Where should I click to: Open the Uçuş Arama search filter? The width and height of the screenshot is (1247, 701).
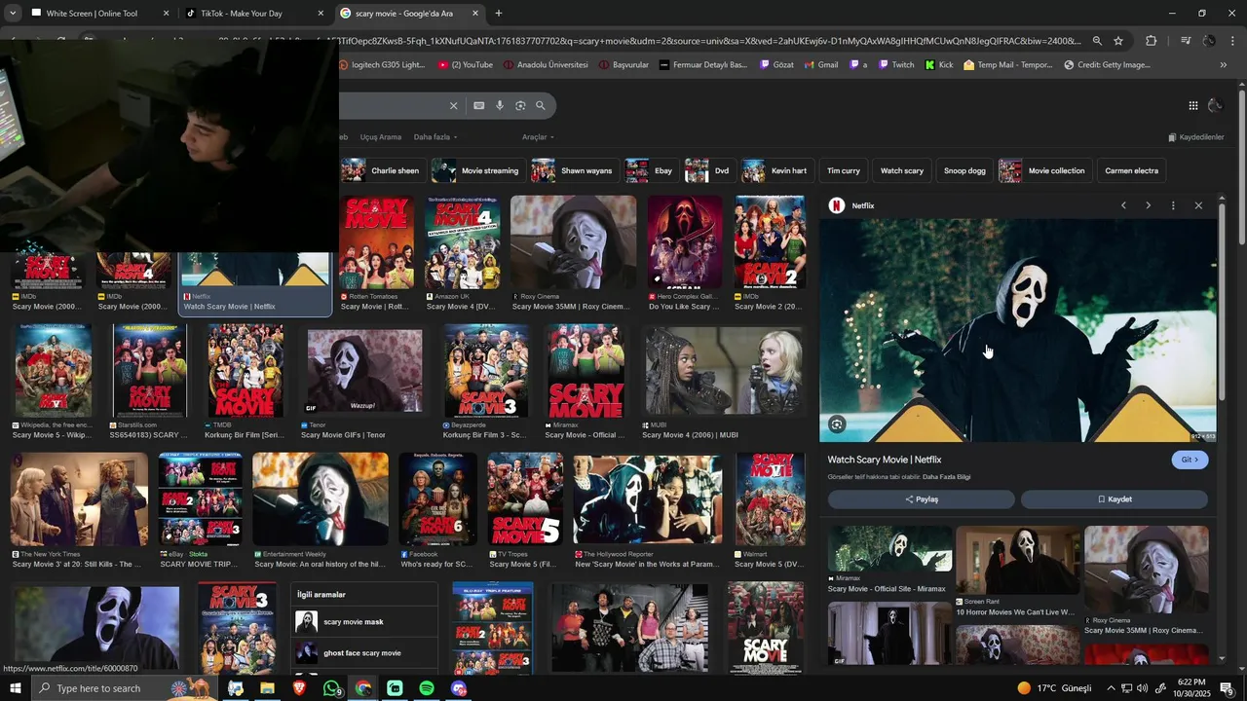[x=381, y=137]
